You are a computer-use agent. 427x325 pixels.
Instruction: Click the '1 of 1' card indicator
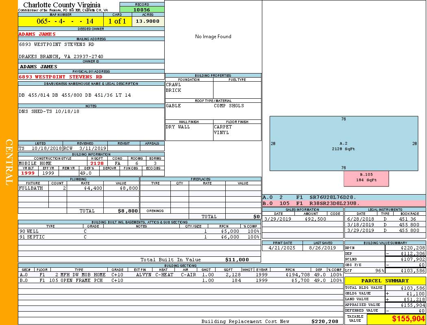tap(118, 22)
